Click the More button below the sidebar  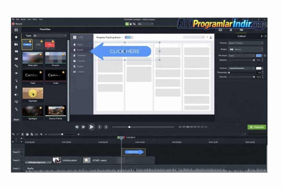click(16, 119)
